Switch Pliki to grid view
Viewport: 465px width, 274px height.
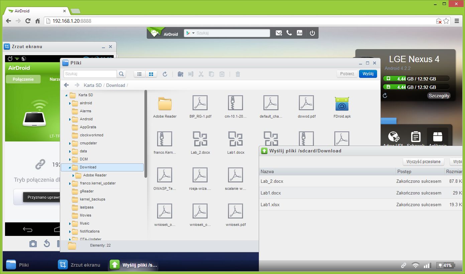pyautogui.click(x=151, y=74)
